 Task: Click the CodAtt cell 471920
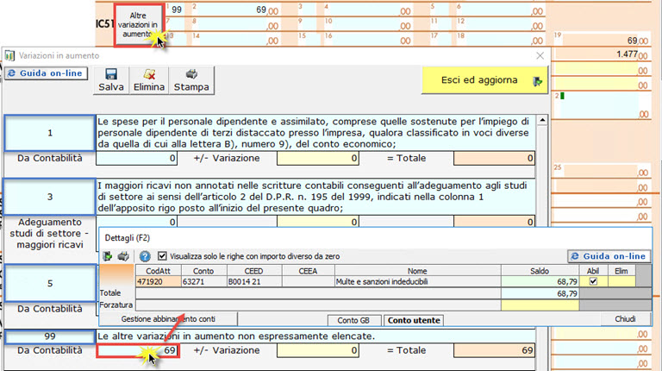pyautogui.click(x=159, y=282)
